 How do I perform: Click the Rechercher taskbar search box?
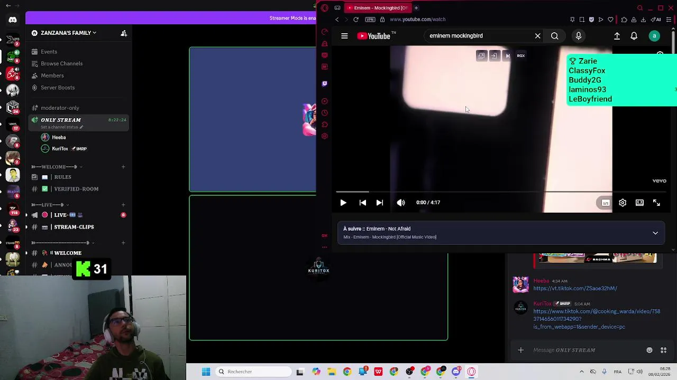point(254,372)
